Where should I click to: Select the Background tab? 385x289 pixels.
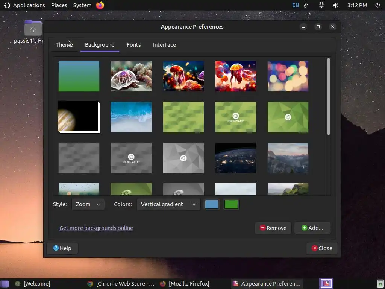100,45
